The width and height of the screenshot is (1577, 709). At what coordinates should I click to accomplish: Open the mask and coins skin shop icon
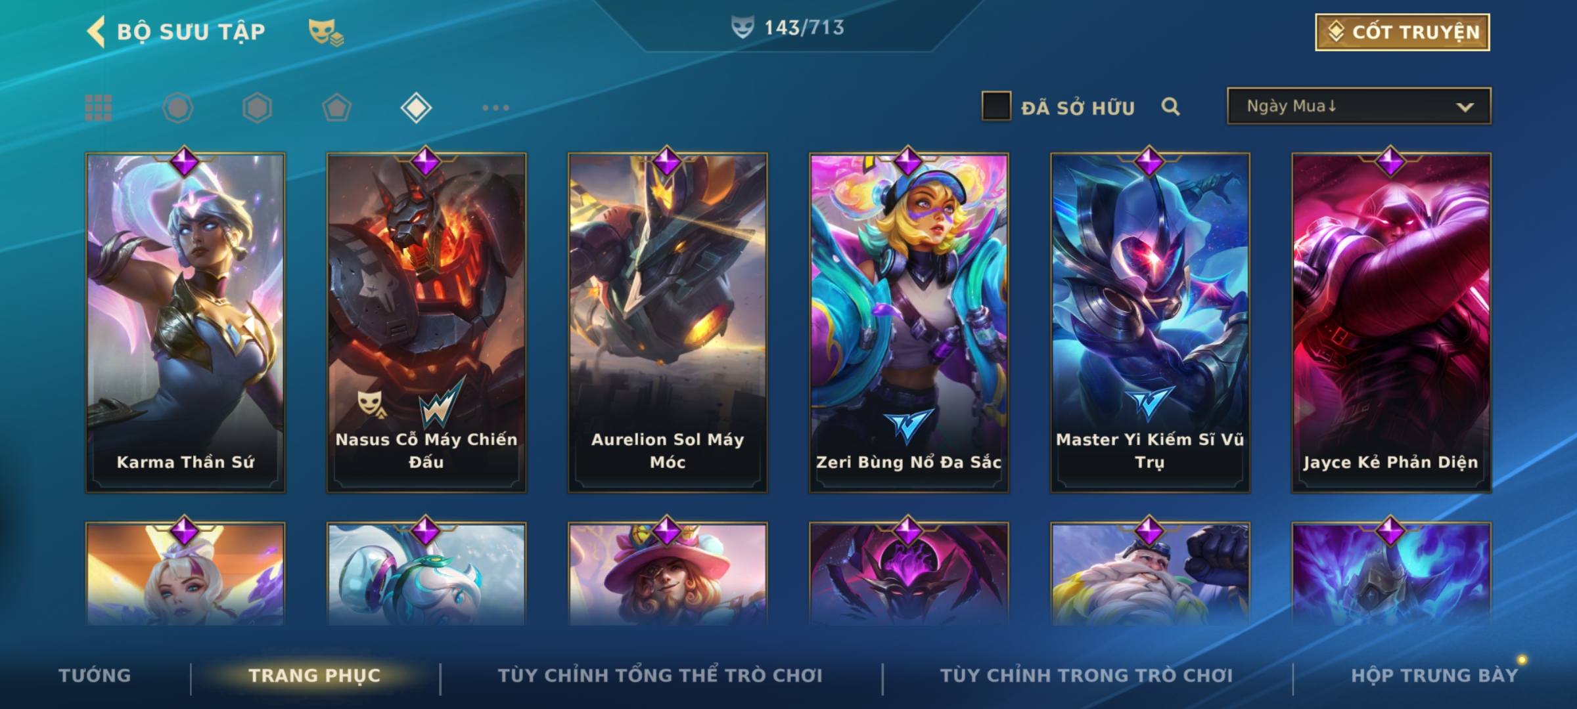326,32
